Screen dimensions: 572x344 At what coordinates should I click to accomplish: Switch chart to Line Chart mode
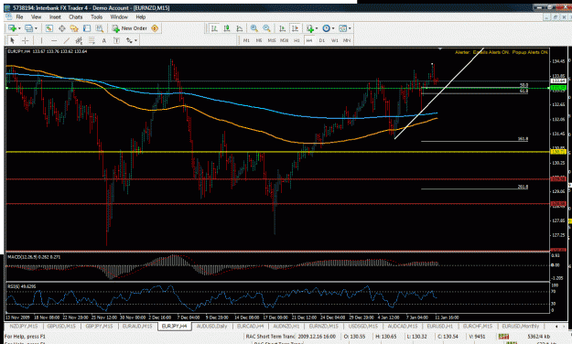(x=239, y=28)
